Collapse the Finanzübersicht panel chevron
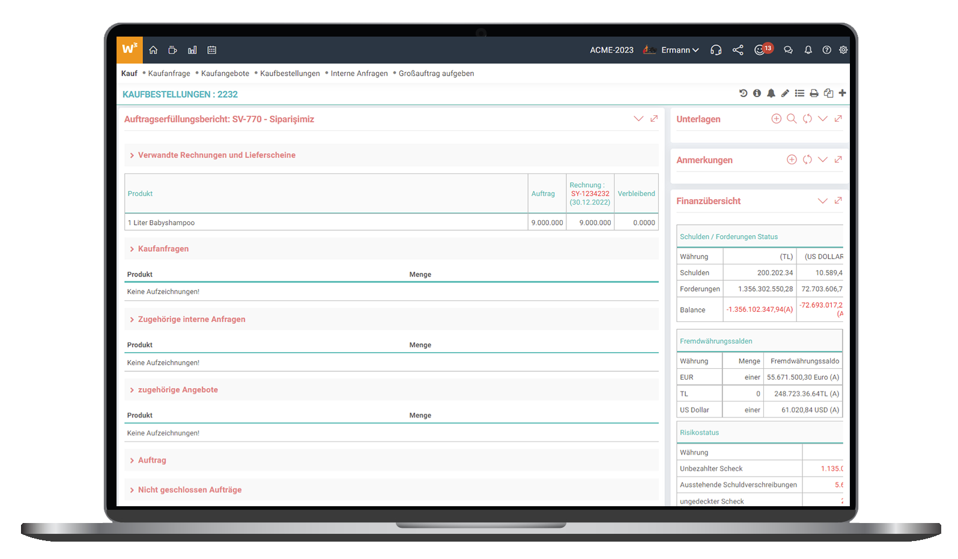This screenshot has height=559, width=958. 822,201
